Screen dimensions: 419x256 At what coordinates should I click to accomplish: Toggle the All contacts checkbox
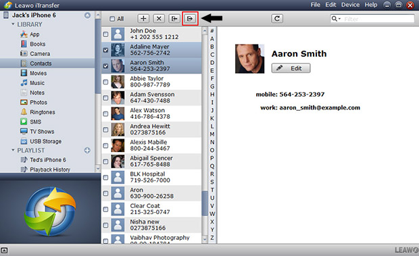[112, 19]
